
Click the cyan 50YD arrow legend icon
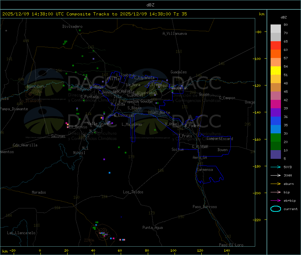pyautogui.click(x=276, y=167)
